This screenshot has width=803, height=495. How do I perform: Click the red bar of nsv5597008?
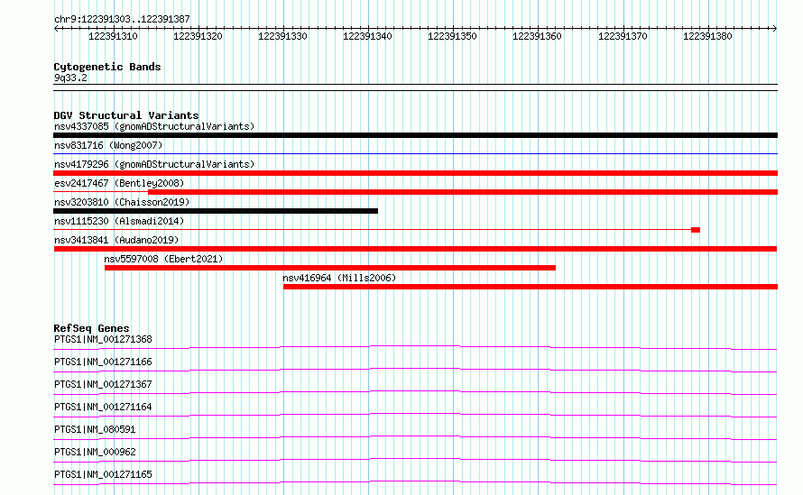coord(330,268)
